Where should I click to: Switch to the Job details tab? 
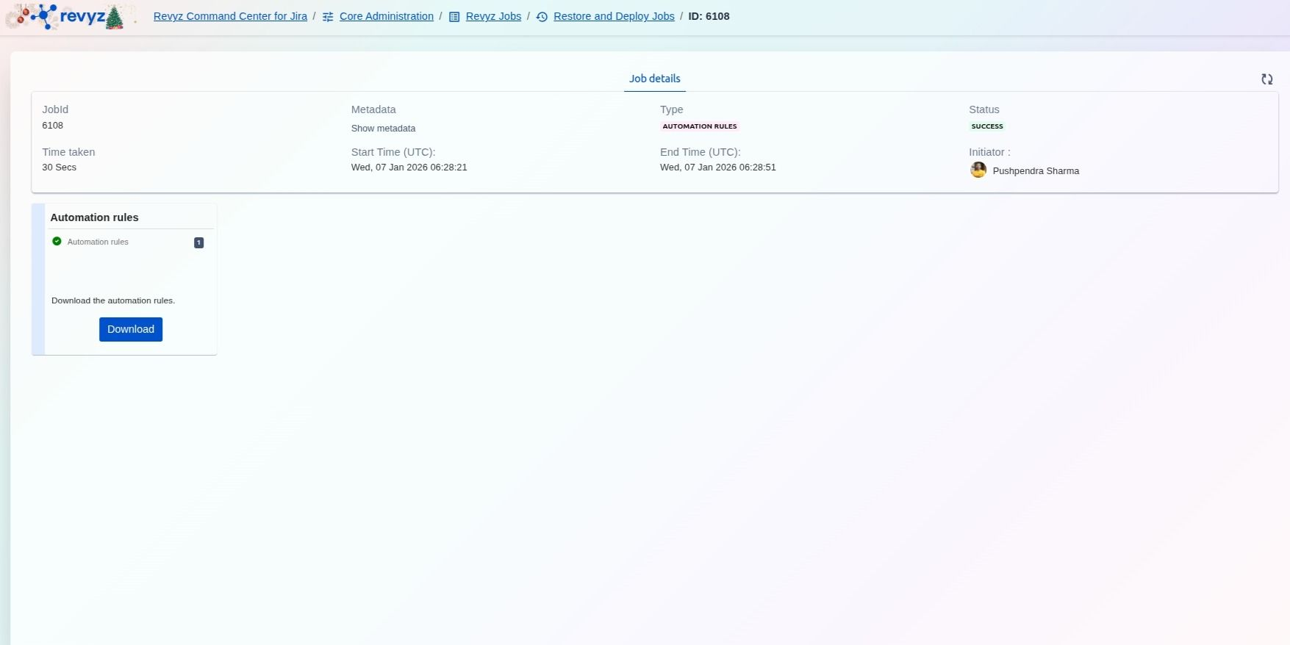(x=654, y=79)
